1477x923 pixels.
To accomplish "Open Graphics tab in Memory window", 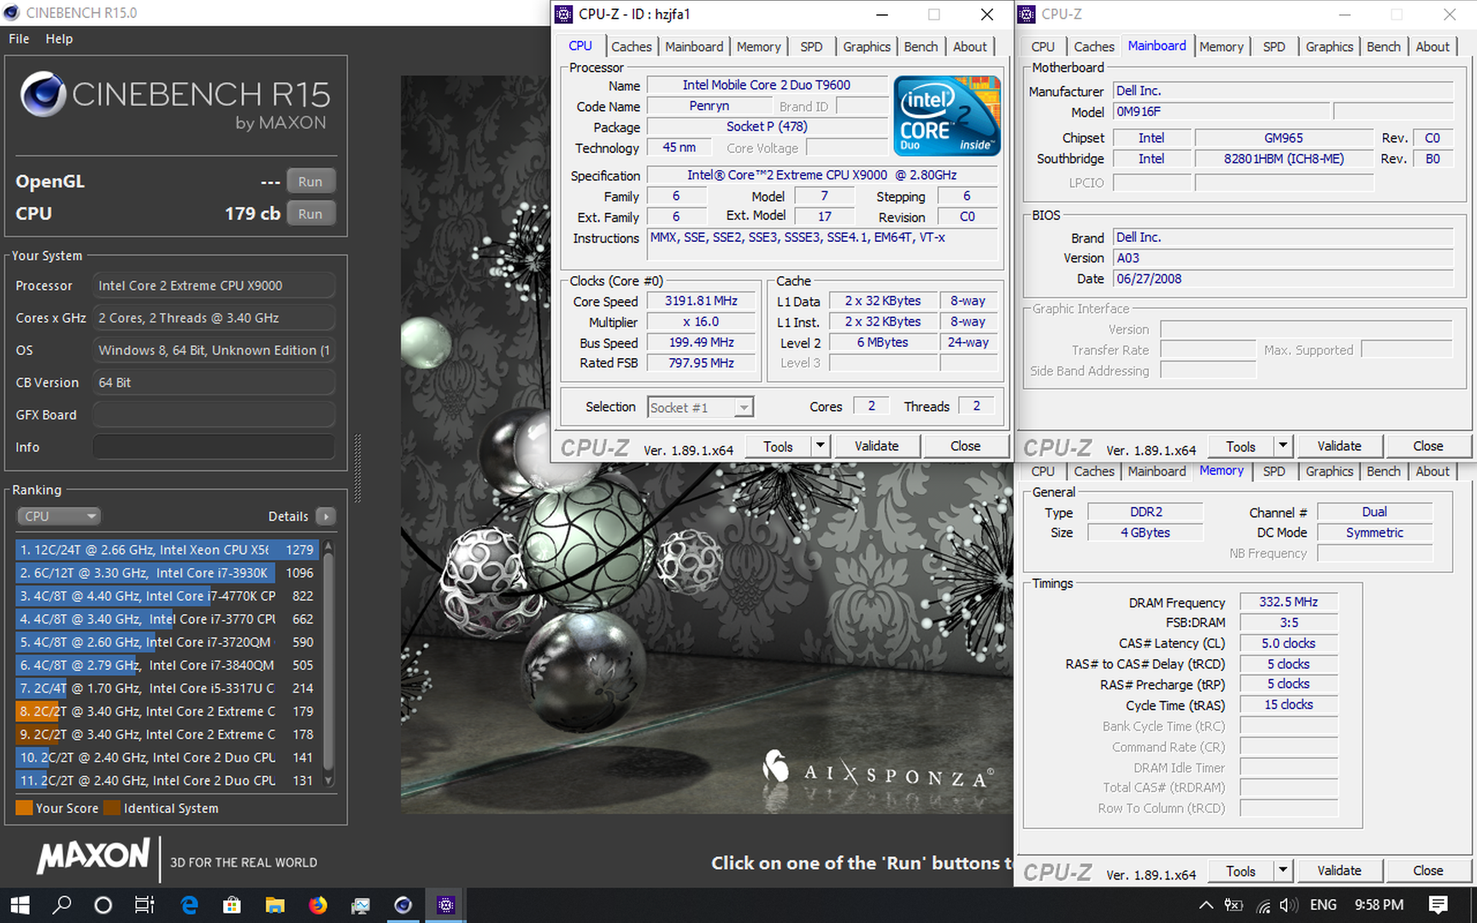I will tap(1329, 472).
